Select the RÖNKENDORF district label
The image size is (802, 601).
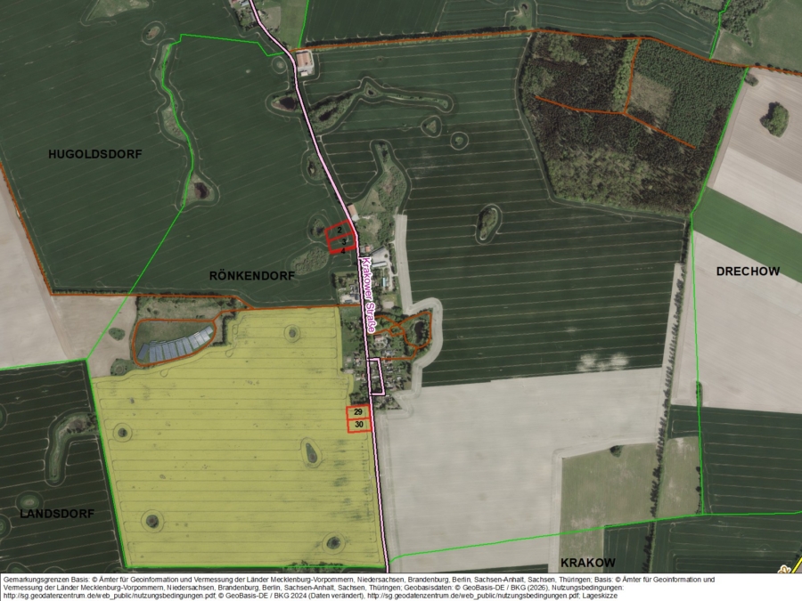click(x=252, y=276)
